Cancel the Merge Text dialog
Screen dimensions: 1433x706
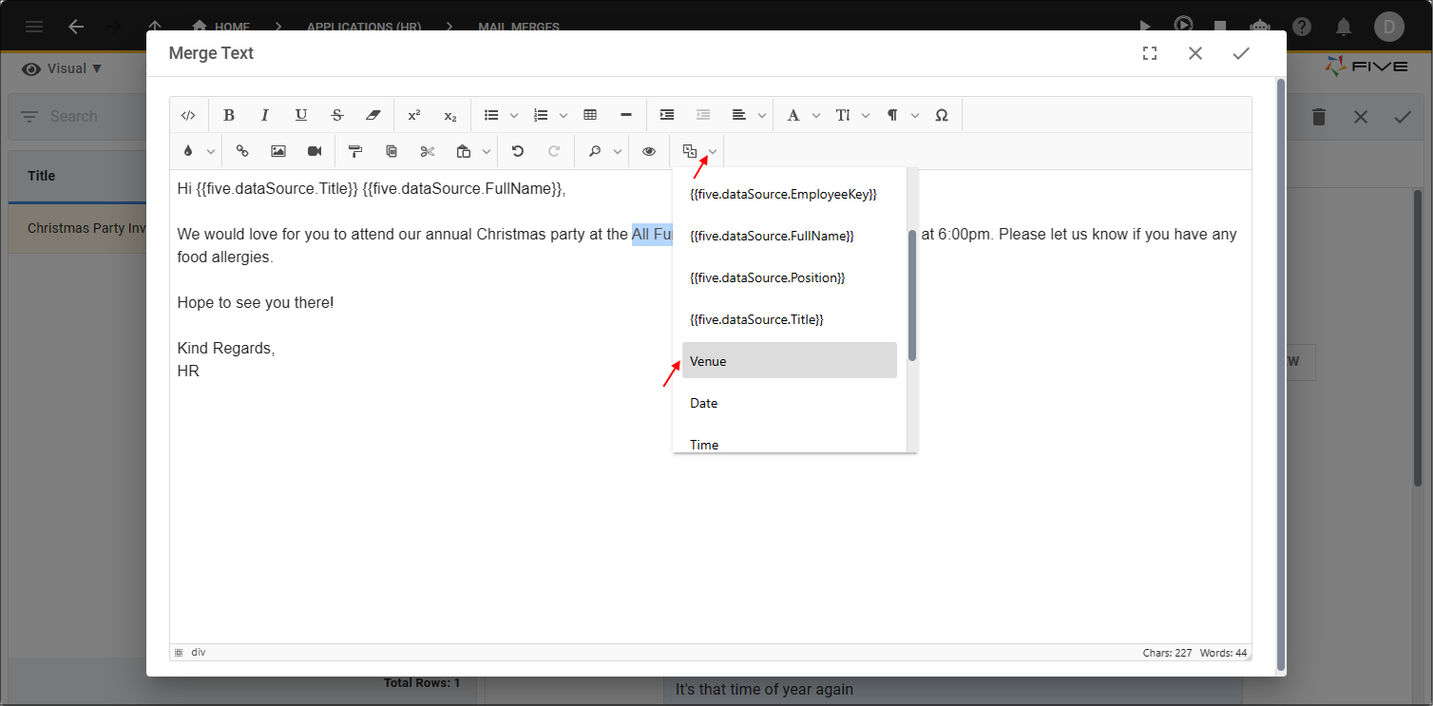pos(1195,53)
